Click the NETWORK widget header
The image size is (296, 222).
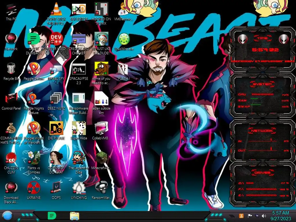262,131
